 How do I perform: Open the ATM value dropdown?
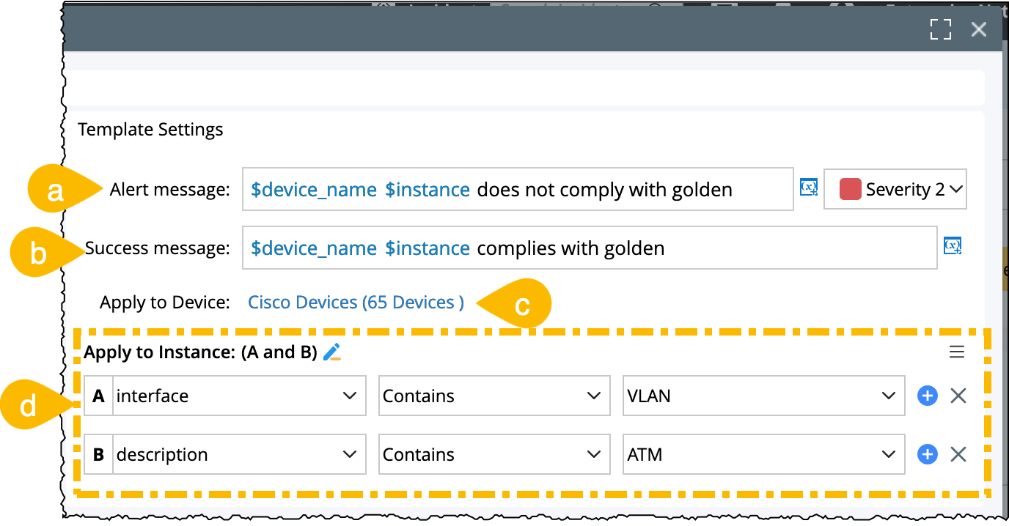(763, 455)
